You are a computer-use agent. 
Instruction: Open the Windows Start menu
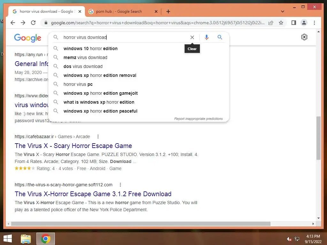[8, 239]
